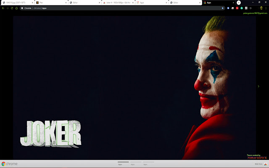269x168 pixels.
Task: Close the Plex tab
Action: [66, 3]
